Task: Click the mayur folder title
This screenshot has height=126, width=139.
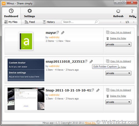Action: click(x=51, y=33)
